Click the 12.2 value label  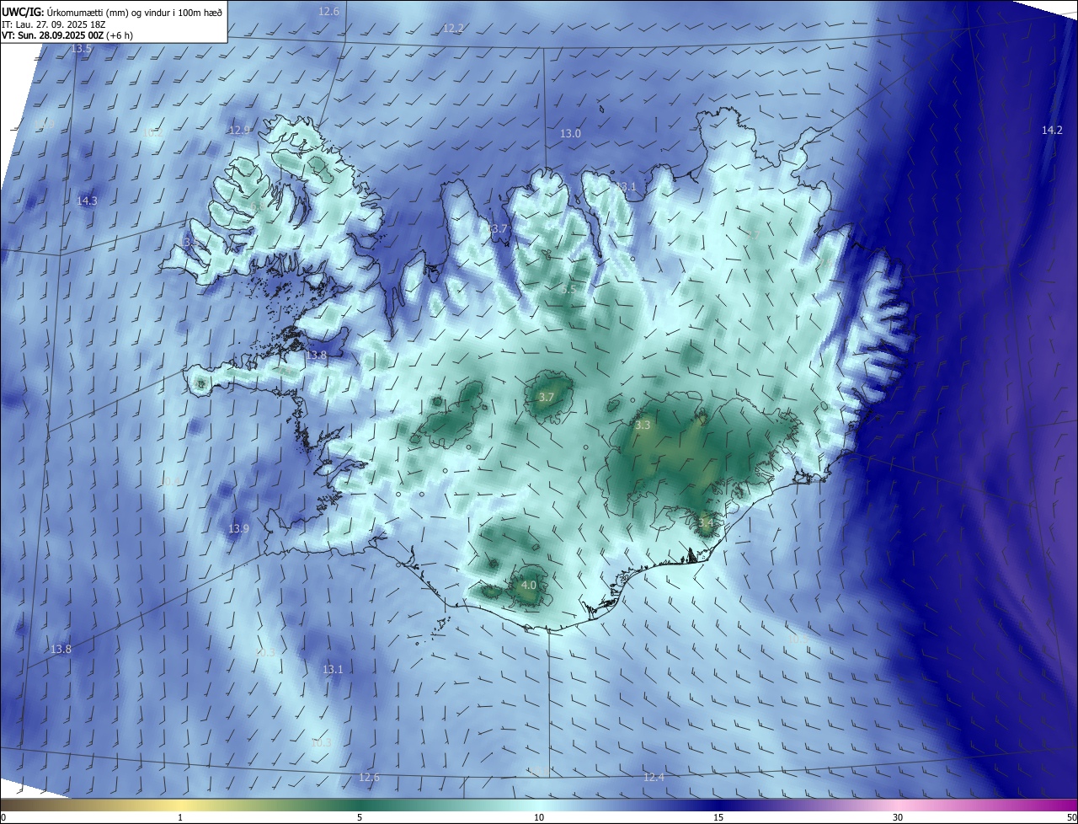click(x=453, y=29)
